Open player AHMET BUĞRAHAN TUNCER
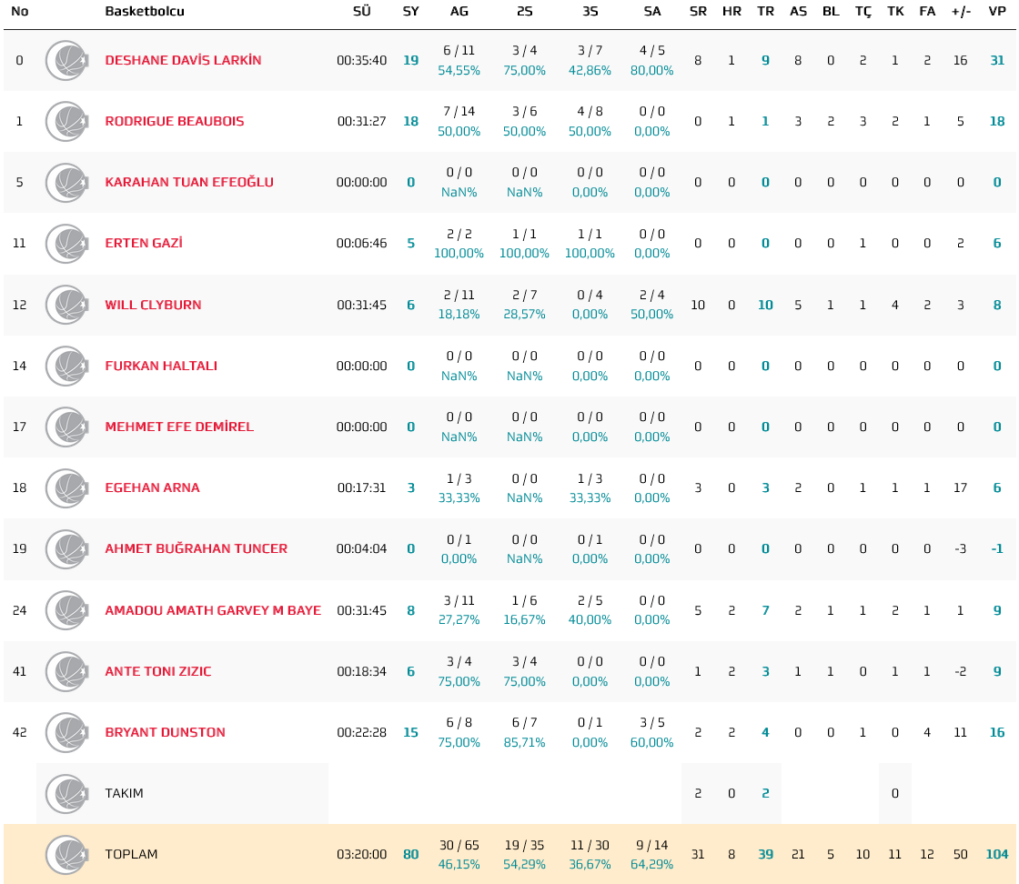This screenshot has height=884, width=1019. point(196,548)
